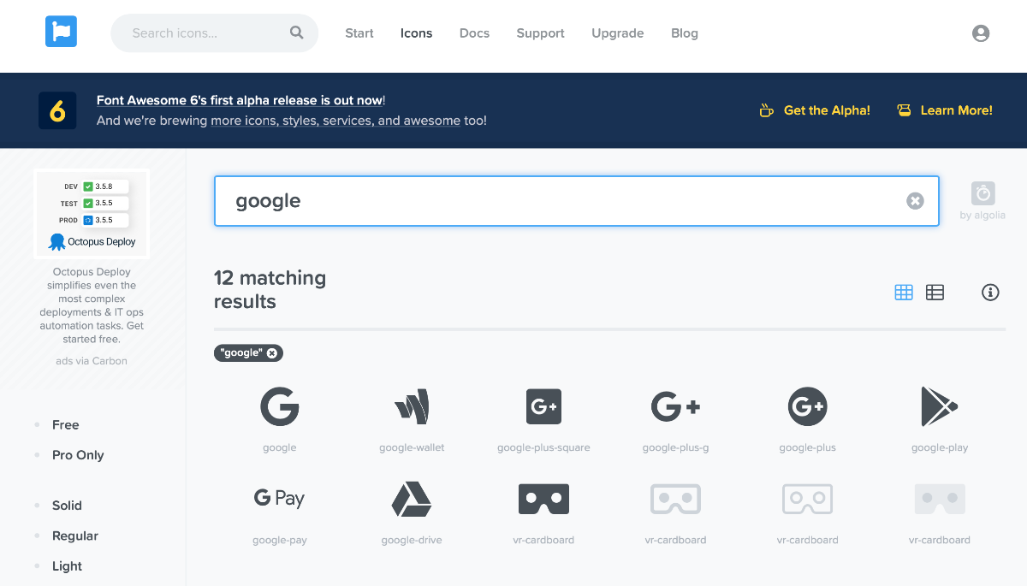Viewport: 1027px width, 586px height.
Task: Select the google-drive icon
Action: [412, 500]
